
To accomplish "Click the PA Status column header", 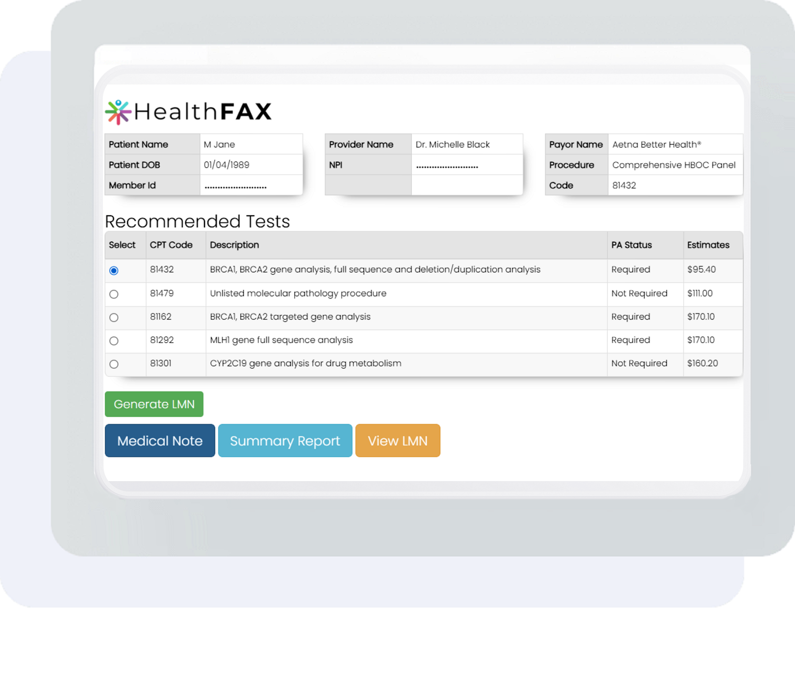I will (x=631, y=245).
